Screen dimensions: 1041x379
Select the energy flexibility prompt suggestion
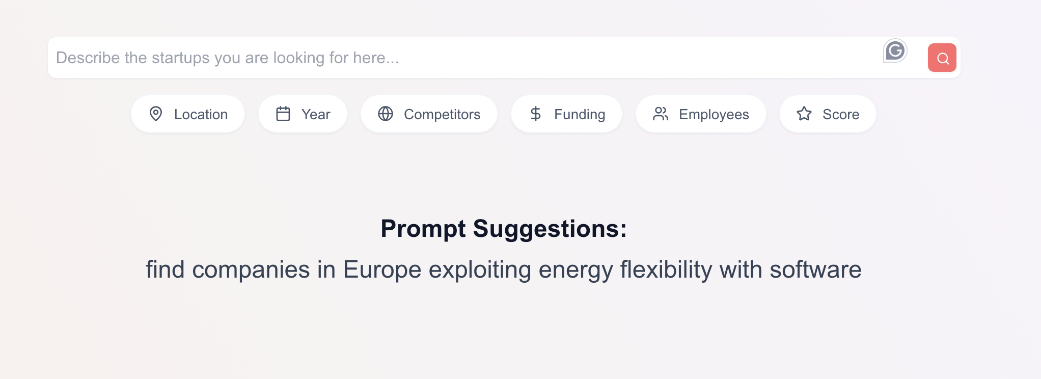pos(503,269)
